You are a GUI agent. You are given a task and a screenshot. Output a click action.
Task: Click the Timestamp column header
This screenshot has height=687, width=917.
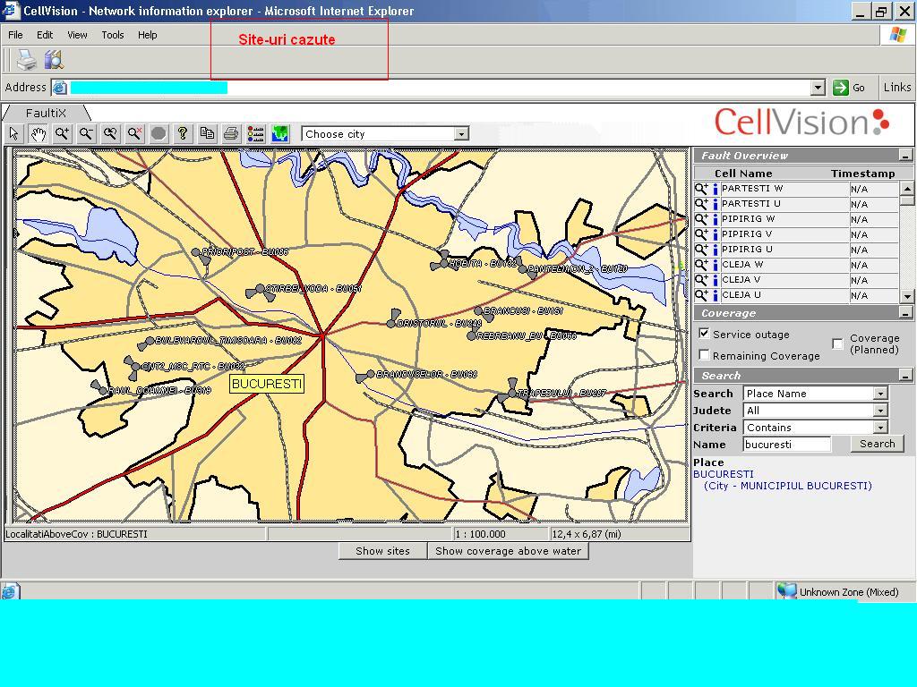[x=862, y=174]
